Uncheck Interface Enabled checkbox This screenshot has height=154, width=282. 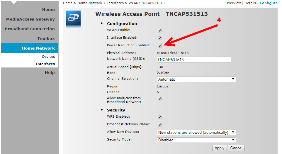pos(160,38)
